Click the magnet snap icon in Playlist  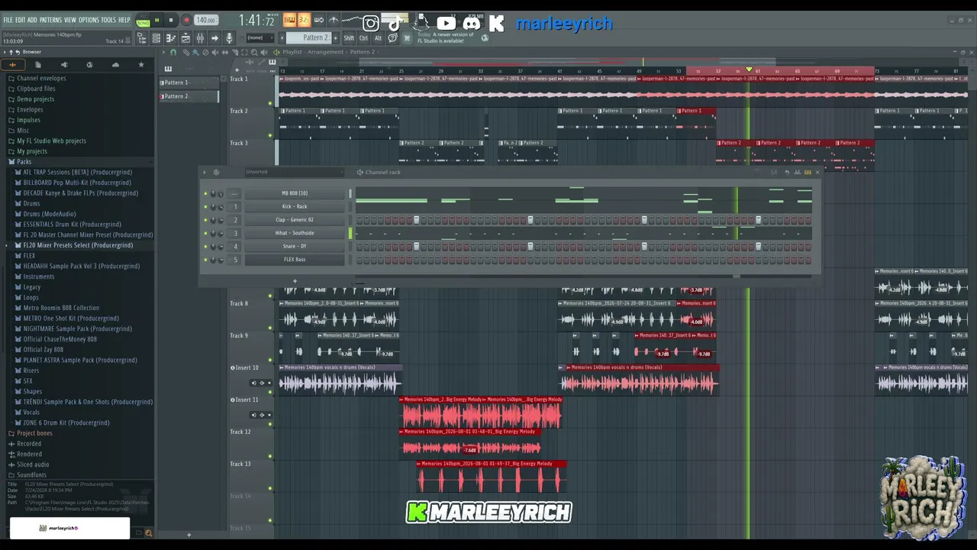pyautogui.click(x=173, y=52)
